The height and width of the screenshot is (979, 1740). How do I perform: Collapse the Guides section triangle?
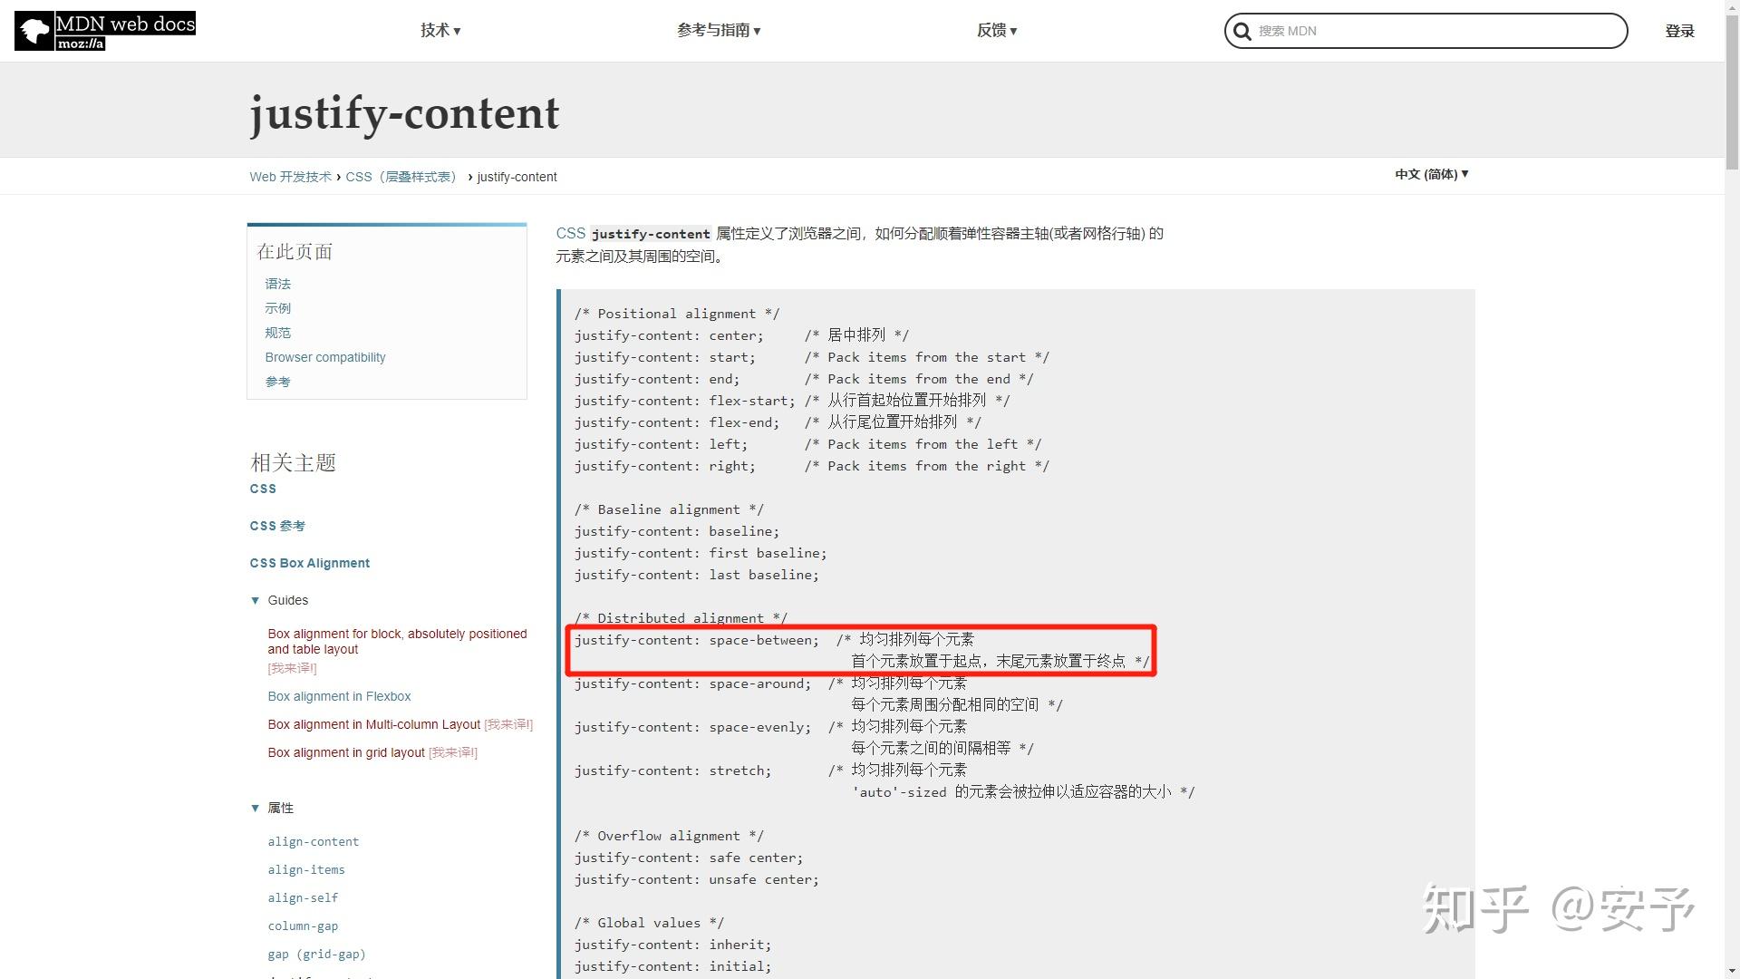255,600
